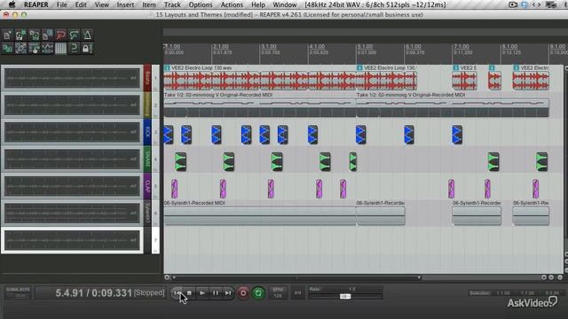Click the horizontal arrange scrollbar

296,277
